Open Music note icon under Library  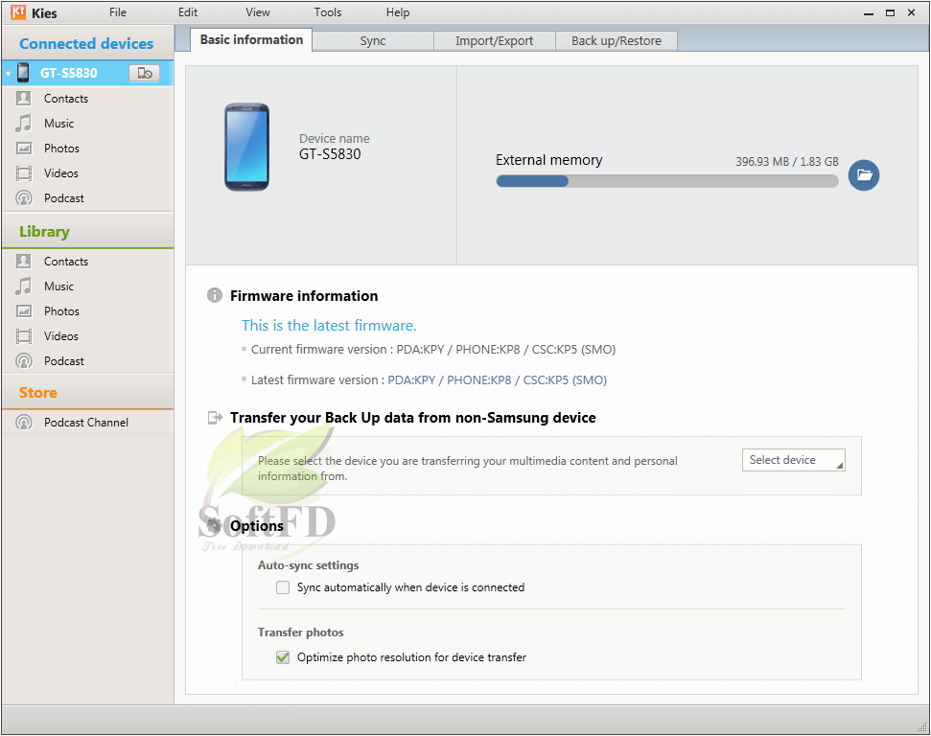(x=24, y=287)
